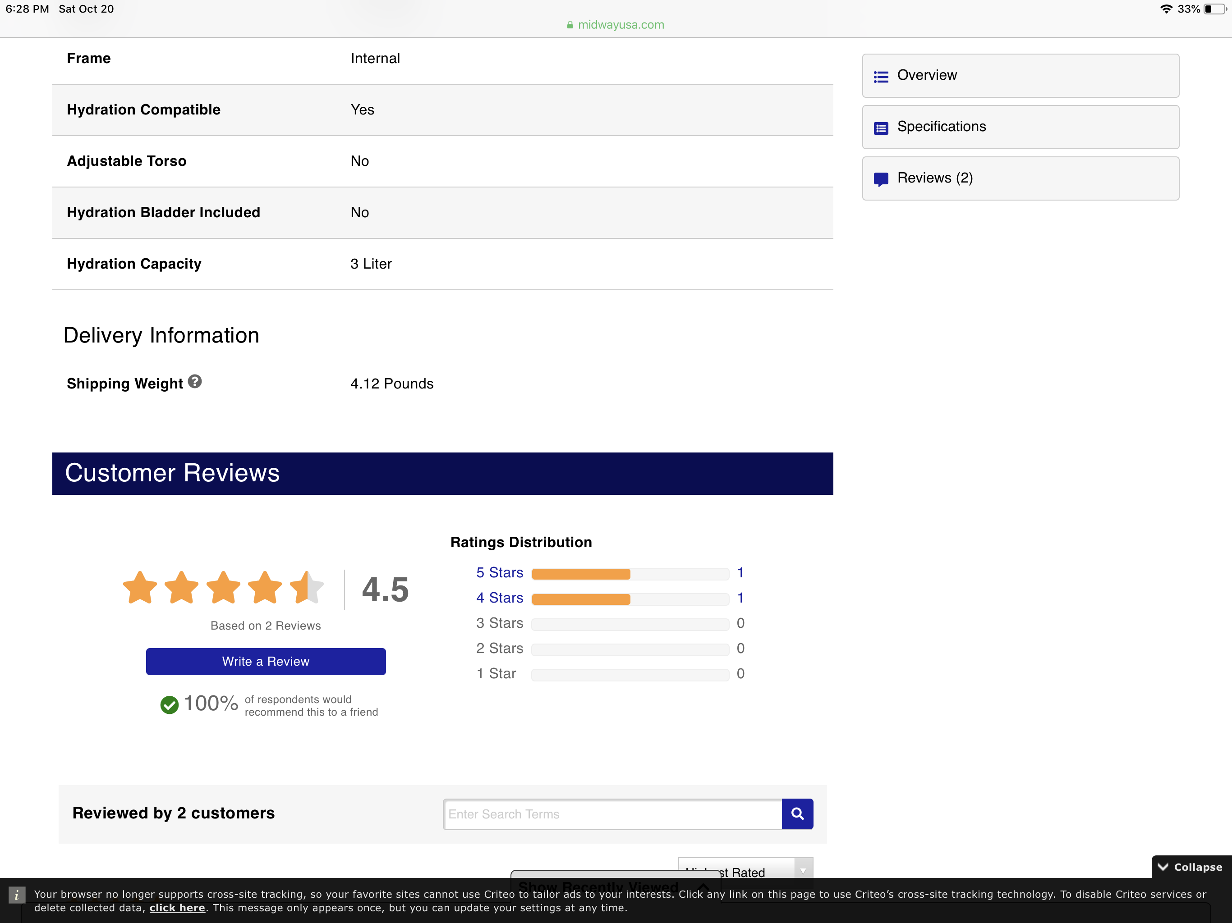The width and height of the screenshot is (1232, 923).
Task: Go to Reviews (2) section
Action: click(x=1021, y=178)
